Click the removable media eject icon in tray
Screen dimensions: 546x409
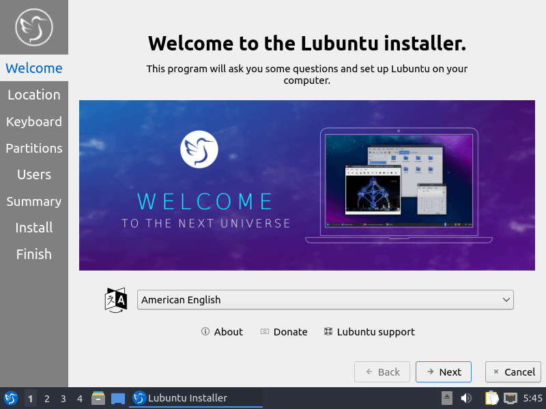pyautogui.click(x=447, y=397)
